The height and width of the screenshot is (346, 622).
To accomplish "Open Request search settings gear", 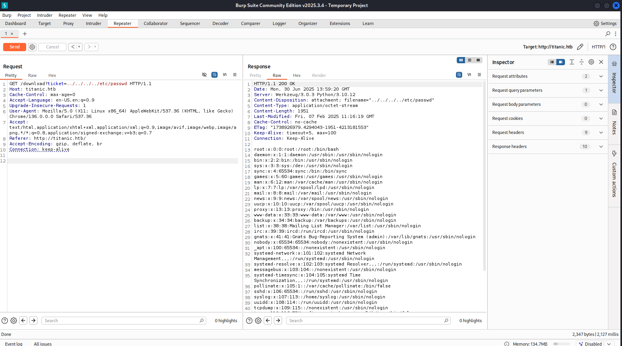I will [14, 321].
